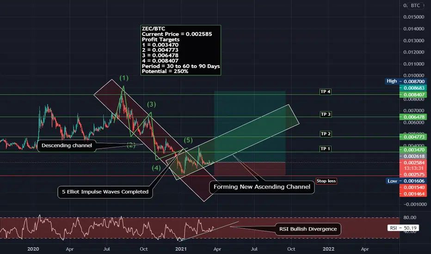The height and width of the screenshot is (254, 431).
Task: Select the TP 1 line label
Action: point(326,149)
